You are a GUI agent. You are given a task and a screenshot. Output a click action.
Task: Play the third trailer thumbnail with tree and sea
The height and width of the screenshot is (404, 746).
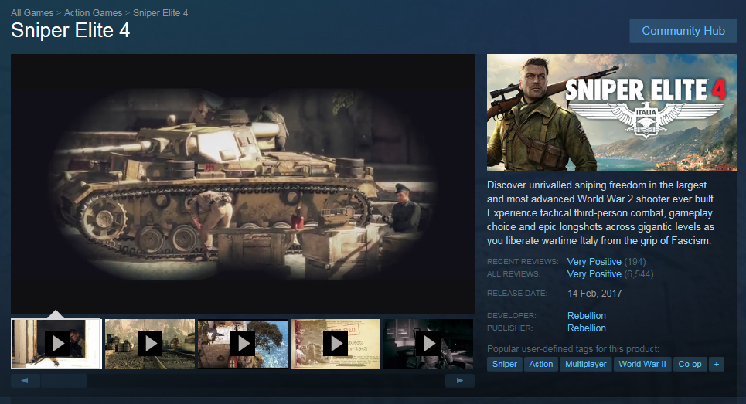coord(243,344)
